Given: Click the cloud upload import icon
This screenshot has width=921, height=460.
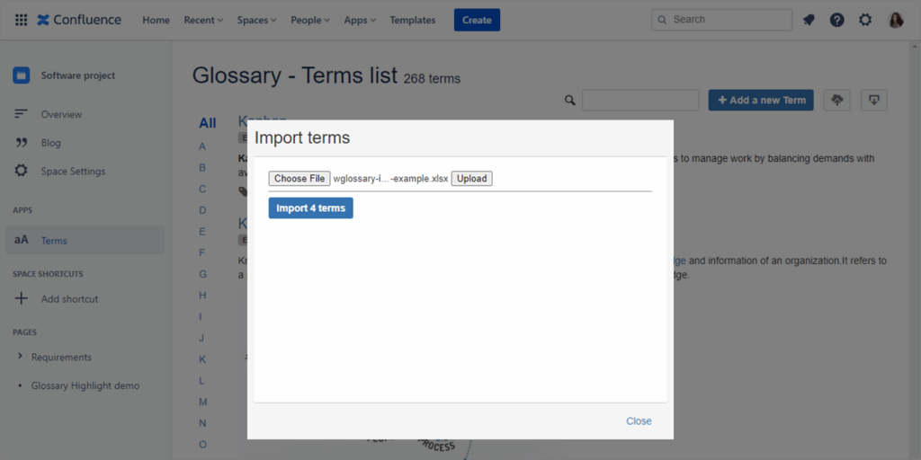Looking at the screenshot, I should (x=837, y=100).
